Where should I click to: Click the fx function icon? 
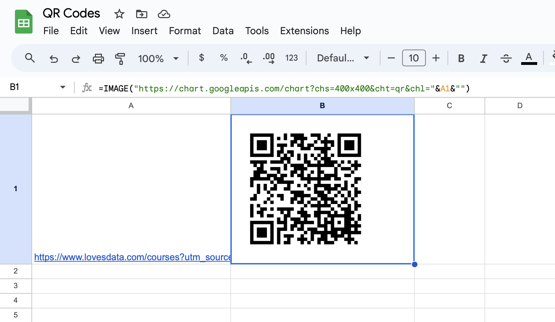click(x=87, y=88)
